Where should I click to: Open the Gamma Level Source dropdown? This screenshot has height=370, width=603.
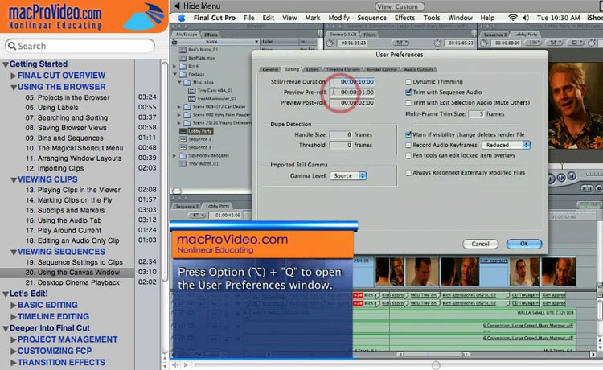click(348, 176)
